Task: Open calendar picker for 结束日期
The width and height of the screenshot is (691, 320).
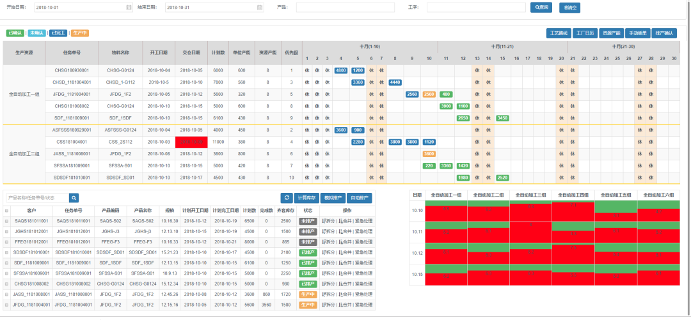Action: [x=260, y=8]
